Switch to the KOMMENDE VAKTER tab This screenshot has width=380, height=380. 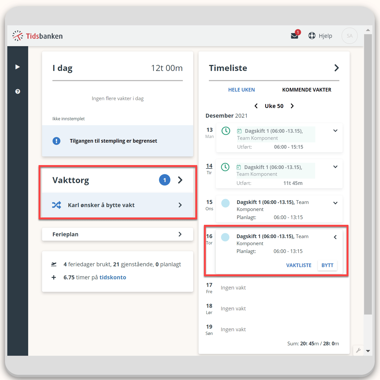tap(307, 90)
